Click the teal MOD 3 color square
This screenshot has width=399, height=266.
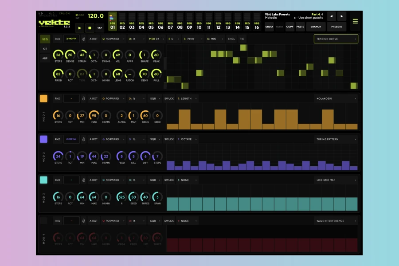pyautogui.click(x=43, y=180)
